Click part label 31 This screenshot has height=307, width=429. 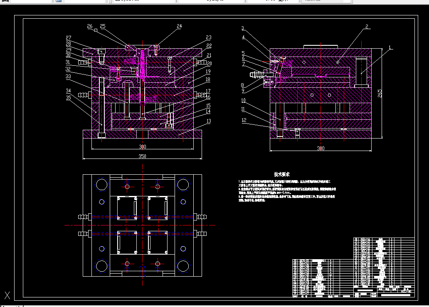coord(68,62)
